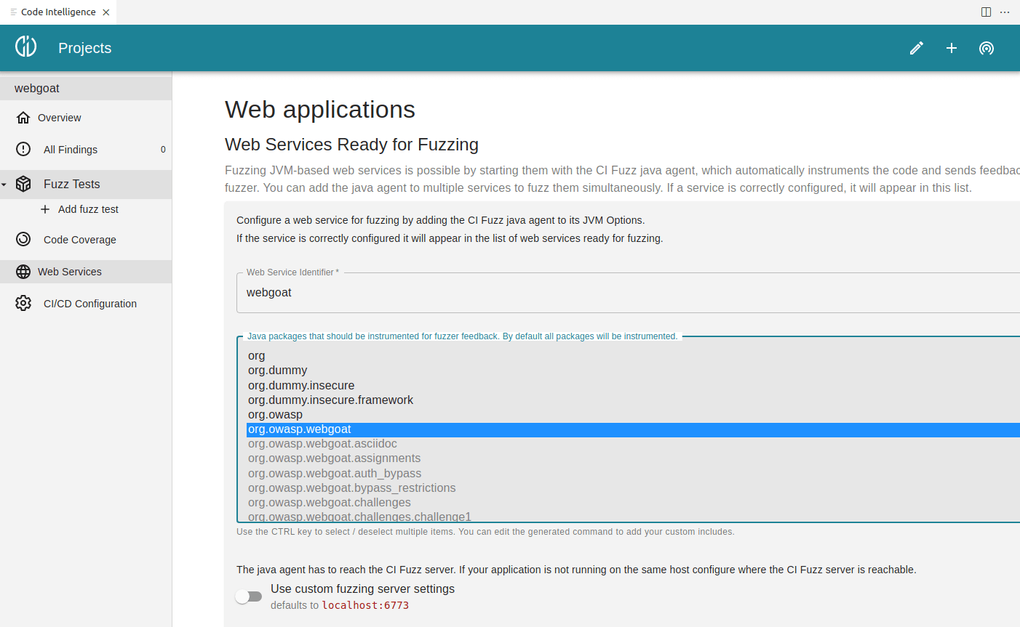Select package org.owasp
The height and width of the screenshot is (627, 1020).
pos(633,415)
